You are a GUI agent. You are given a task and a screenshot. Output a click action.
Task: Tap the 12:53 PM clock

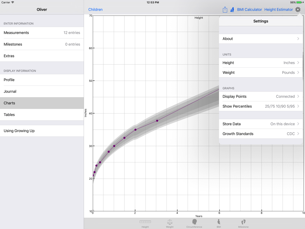153,2
